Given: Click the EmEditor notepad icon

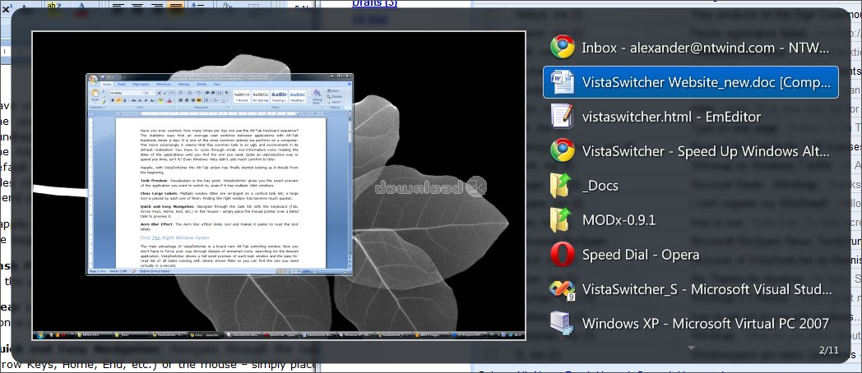Looking at the screenshot, I should tap(563, 117).
